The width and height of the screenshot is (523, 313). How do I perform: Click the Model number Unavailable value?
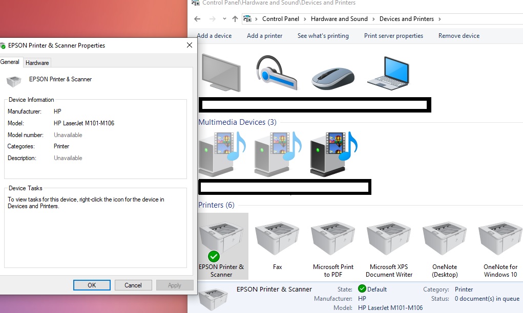[x=68, y=135]
